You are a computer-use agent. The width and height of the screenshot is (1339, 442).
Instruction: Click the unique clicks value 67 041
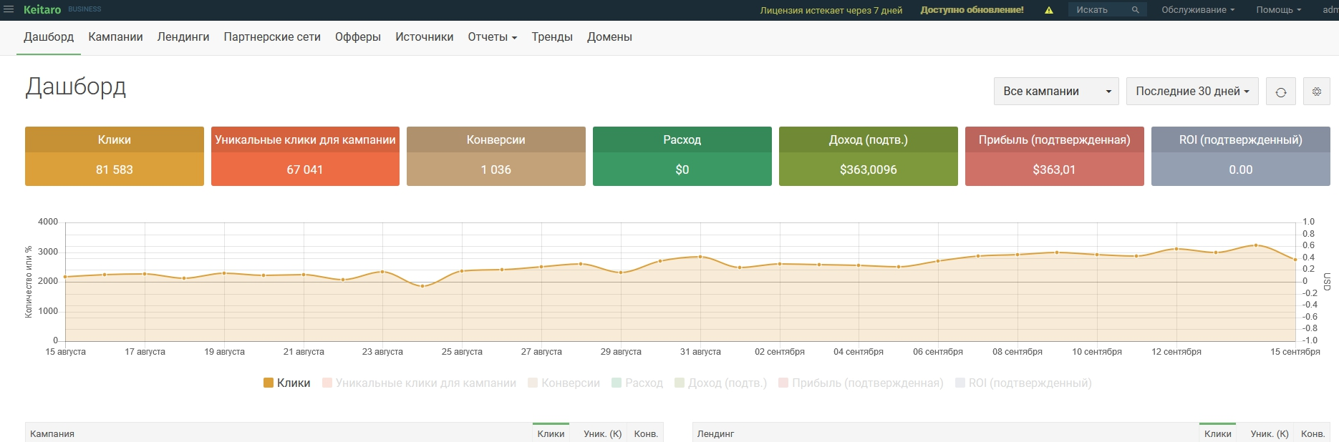click(305, 170)
